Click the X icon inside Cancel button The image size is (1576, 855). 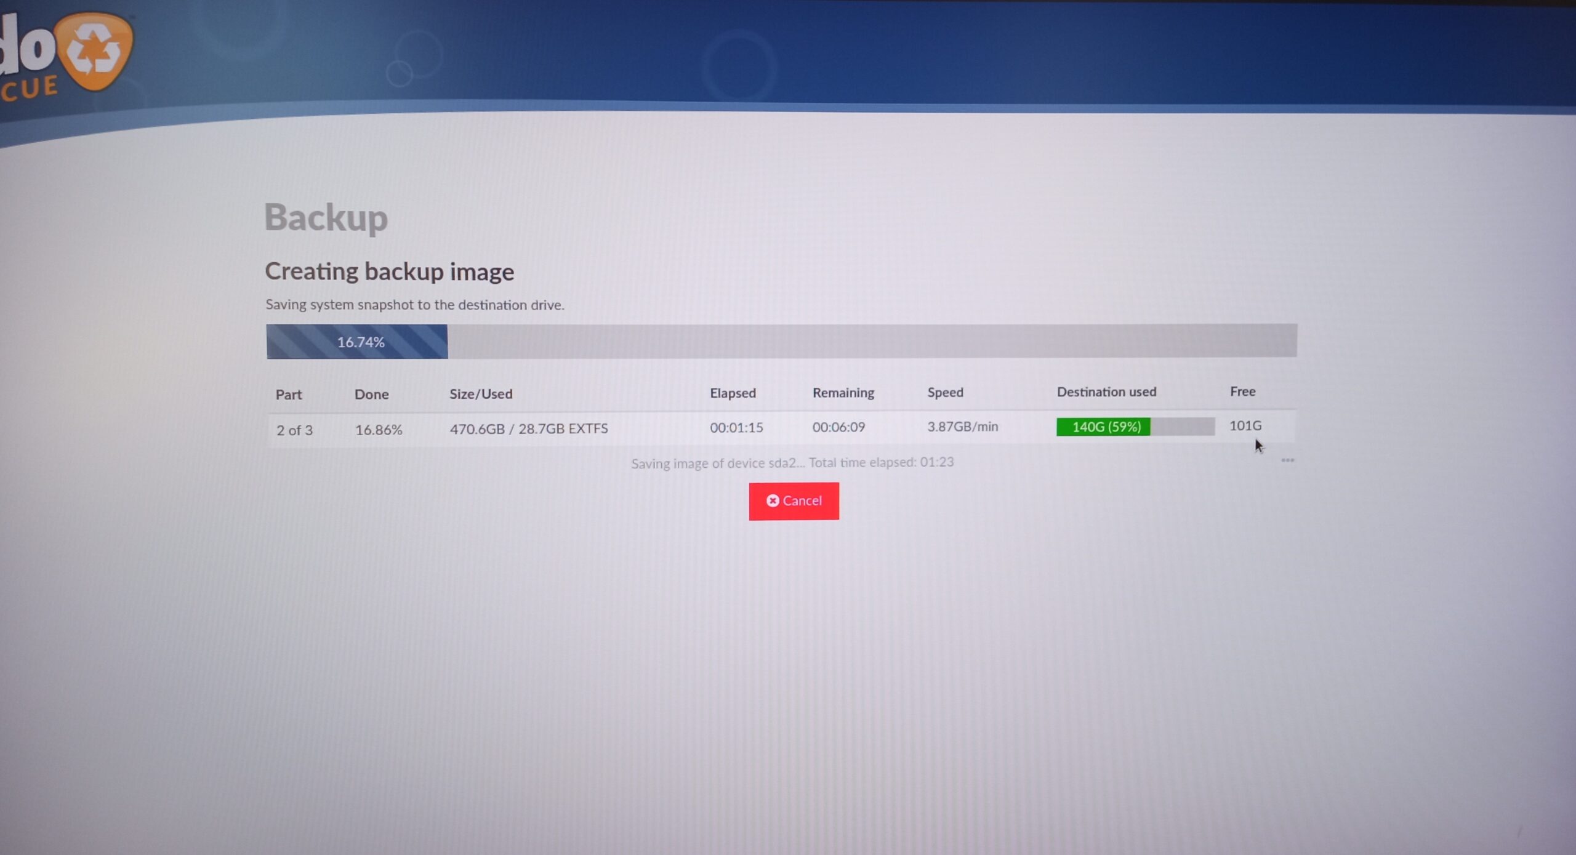click(x=773, y=501)
